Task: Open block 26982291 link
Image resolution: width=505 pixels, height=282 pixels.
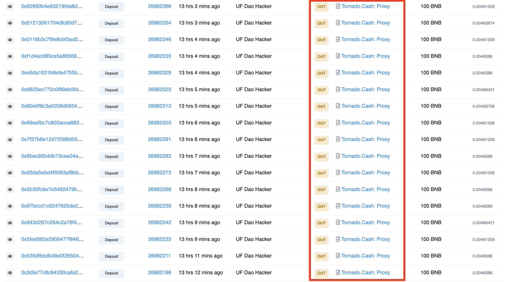Action: tap(159, 139)
